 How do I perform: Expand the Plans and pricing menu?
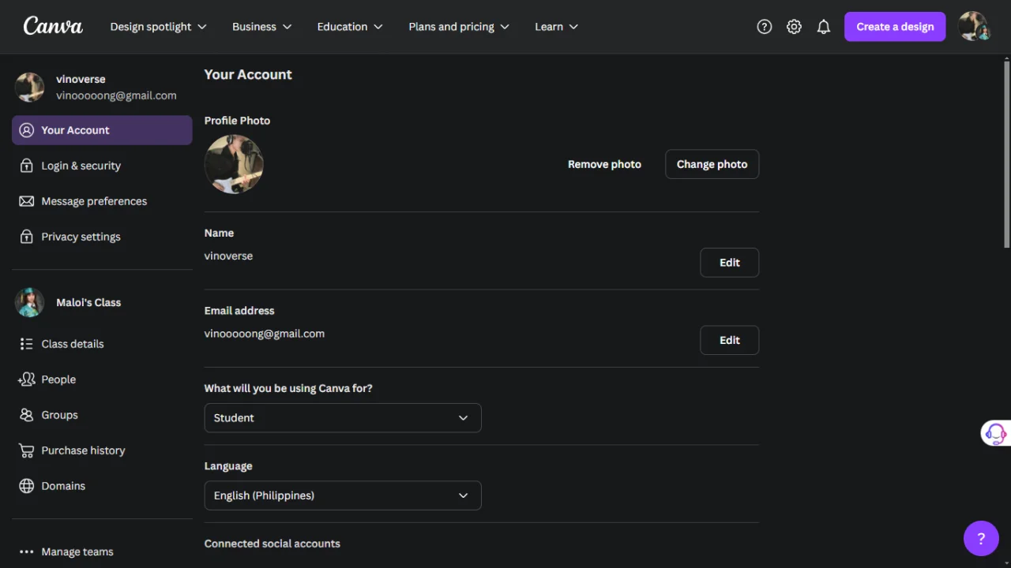coord(459,27)
